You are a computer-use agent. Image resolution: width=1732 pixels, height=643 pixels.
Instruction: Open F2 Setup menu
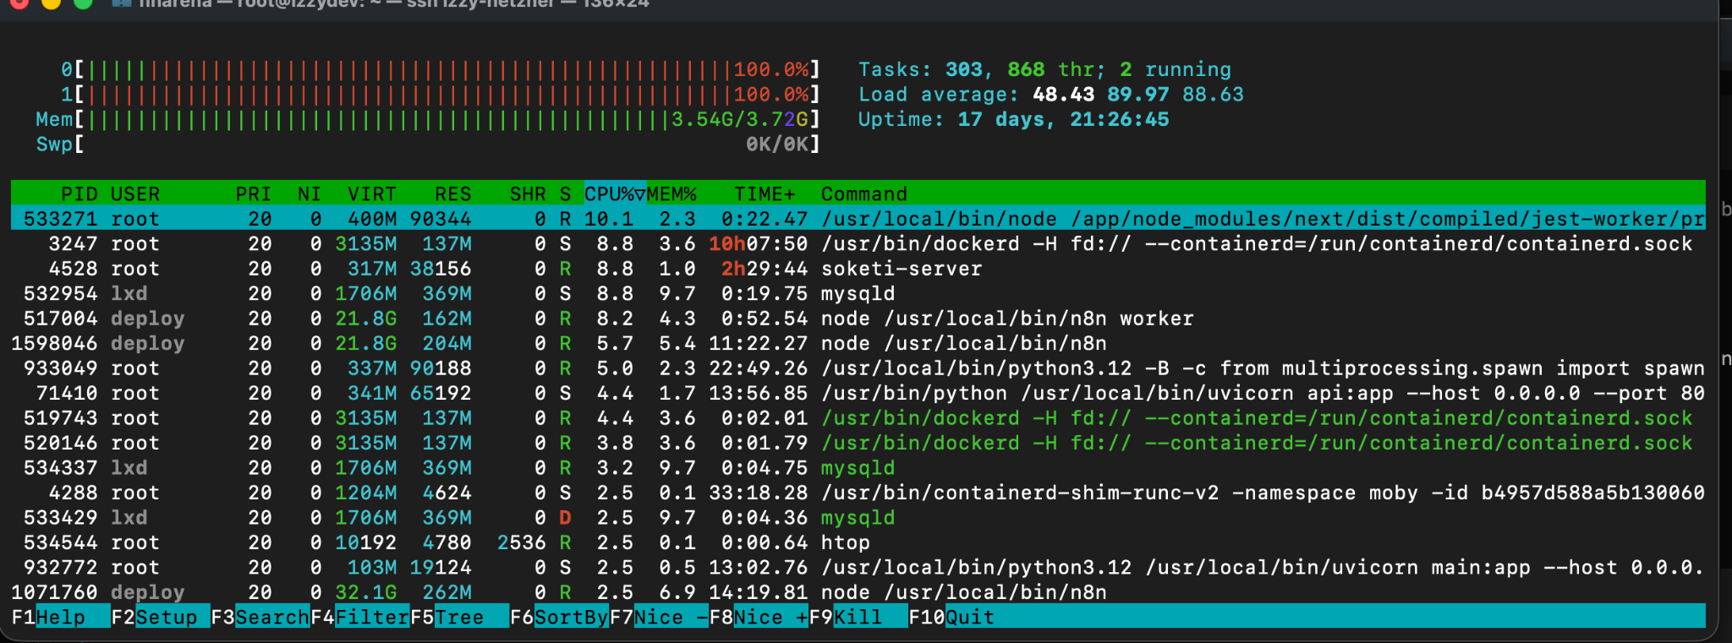coord(165,618)
